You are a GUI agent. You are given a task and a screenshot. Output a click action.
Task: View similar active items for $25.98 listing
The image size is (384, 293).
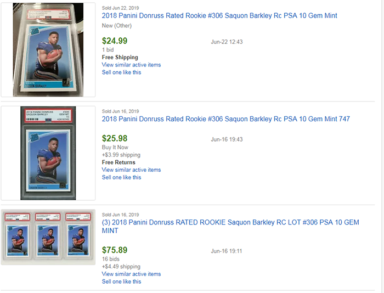point(131,170)
